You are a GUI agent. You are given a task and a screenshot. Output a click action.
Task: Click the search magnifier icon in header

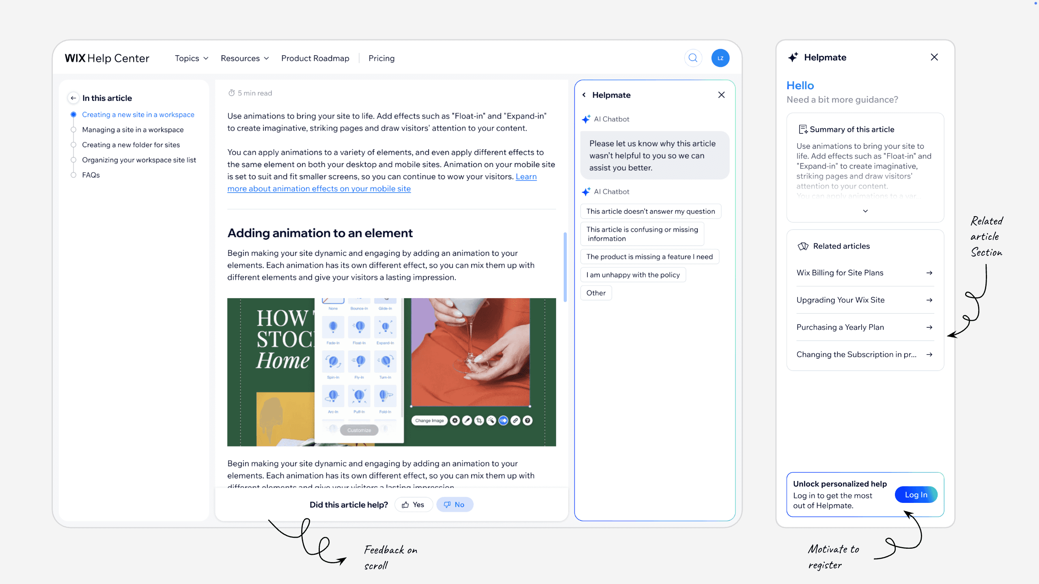click(693, 58)
